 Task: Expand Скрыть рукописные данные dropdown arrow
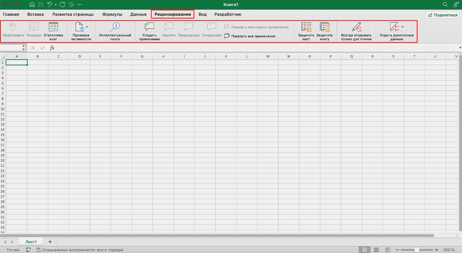[x=402, y=27]
